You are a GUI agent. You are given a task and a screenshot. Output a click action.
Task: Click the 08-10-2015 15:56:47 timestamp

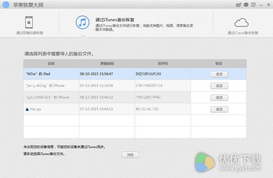point(96,74)
